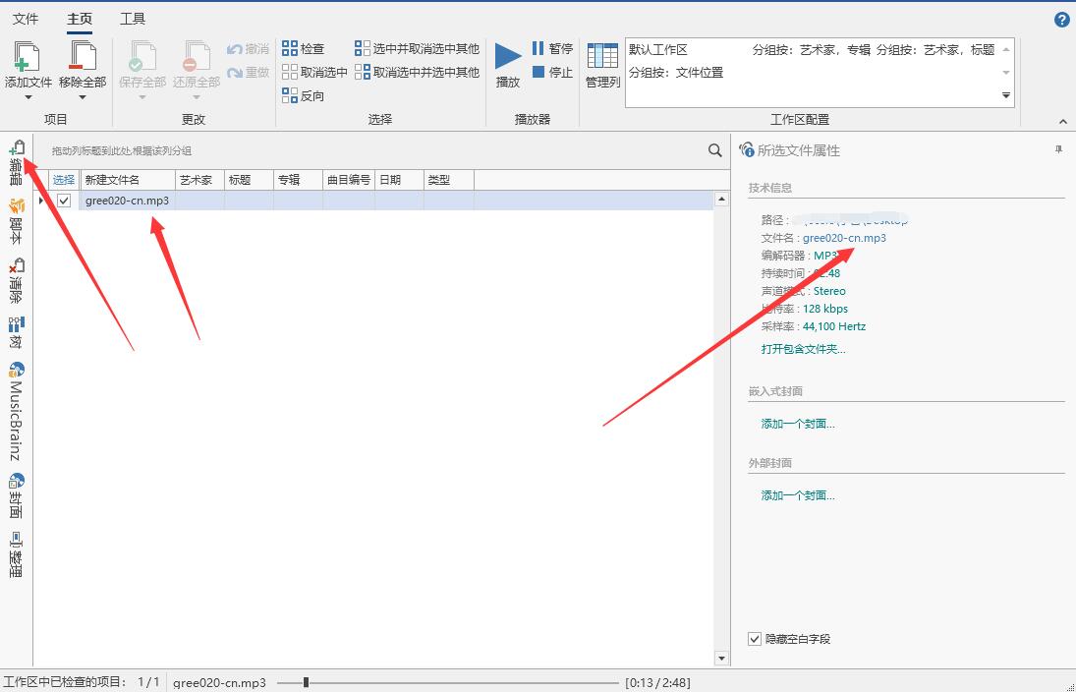Open the MusicBrainz sidebar panel

click(x=16, y=412)
